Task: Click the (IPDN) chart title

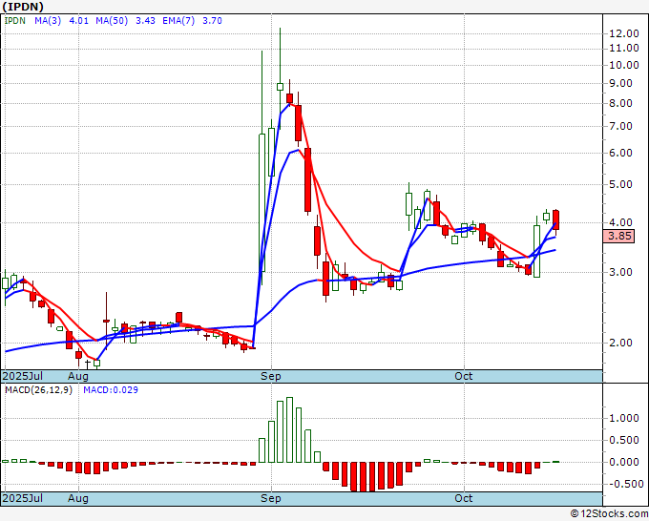Action: [23, 7]
